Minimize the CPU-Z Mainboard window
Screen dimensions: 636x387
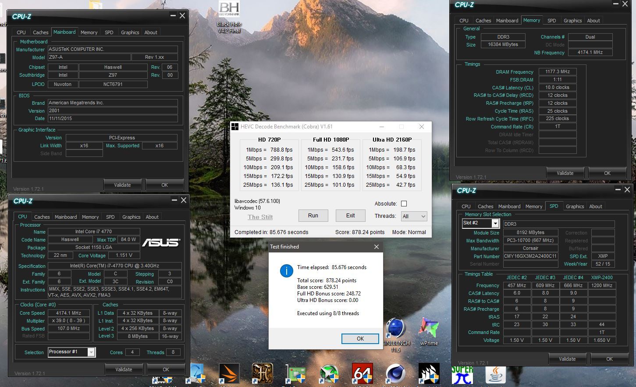tap(173, 16)
